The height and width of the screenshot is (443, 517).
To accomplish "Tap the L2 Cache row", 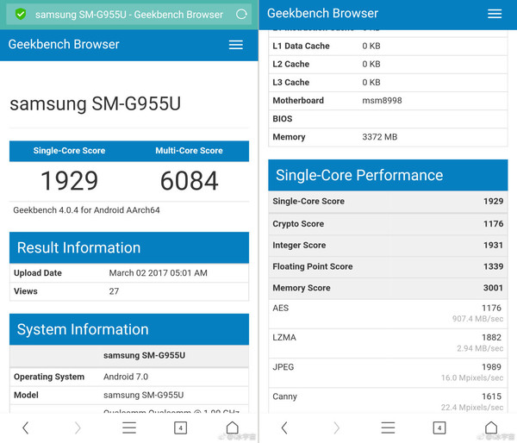I will click(388, 64).
